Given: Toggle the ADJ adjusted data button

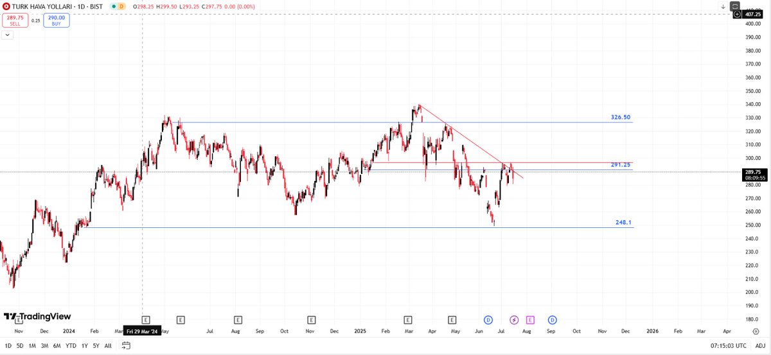Looking at the screenshot, I should pyautogui.click(x=761, y=345).
